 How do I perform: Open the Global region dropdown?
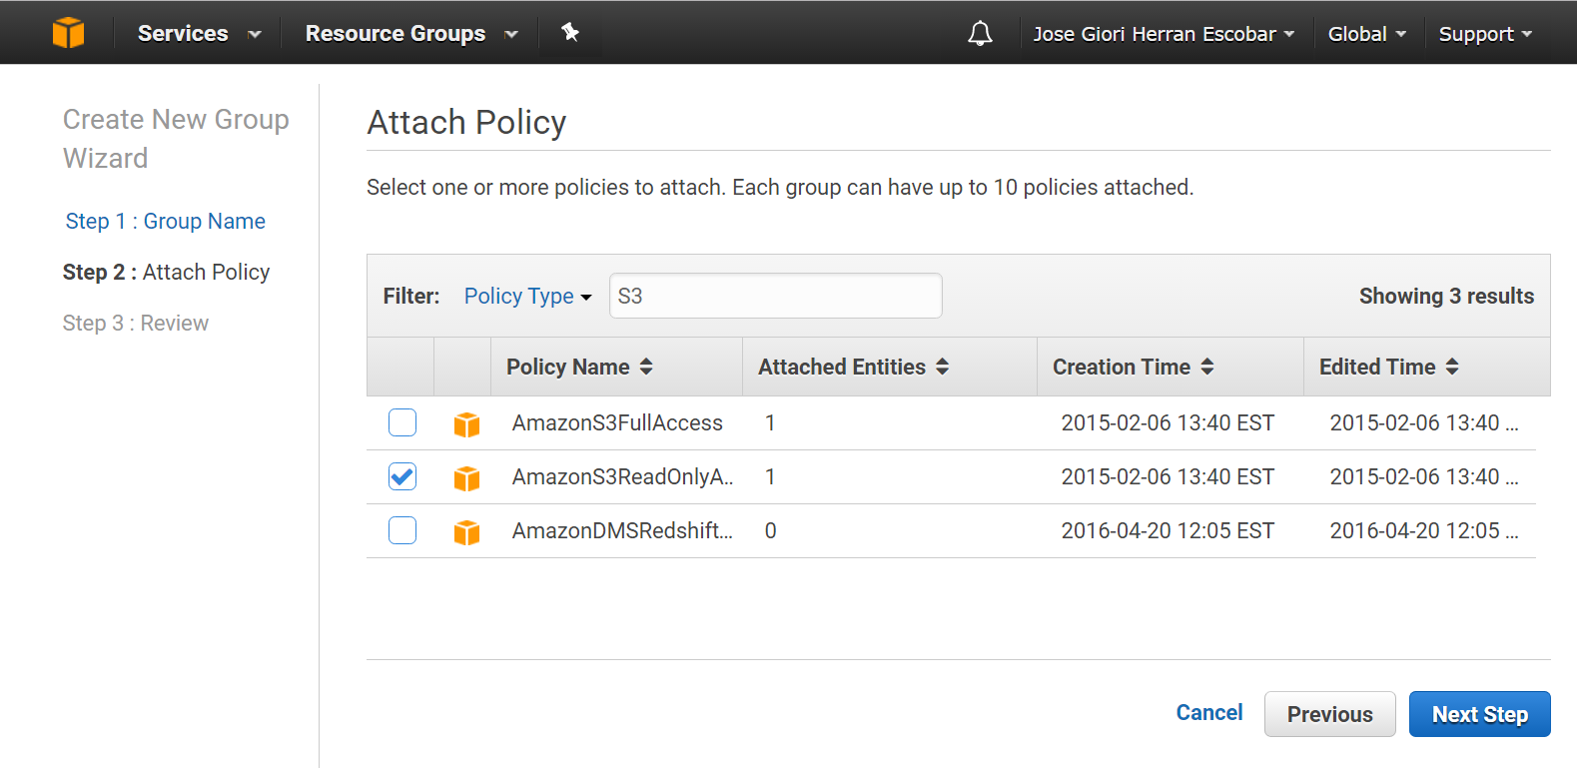pos(1366,34)
